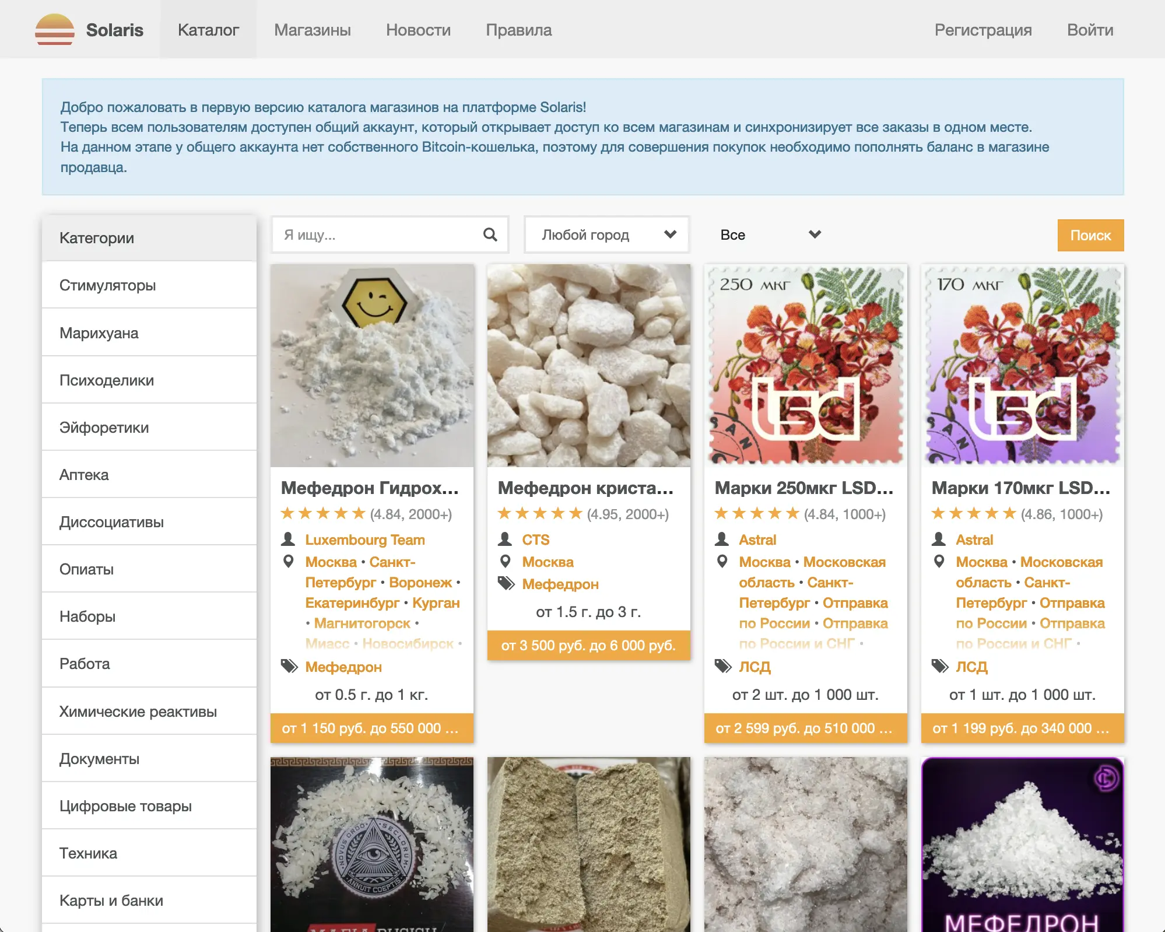Viewport: 1165px width, 932px height.
Task: Choose the Документы category in the sidebar
Action: click(x=99, y=759)
